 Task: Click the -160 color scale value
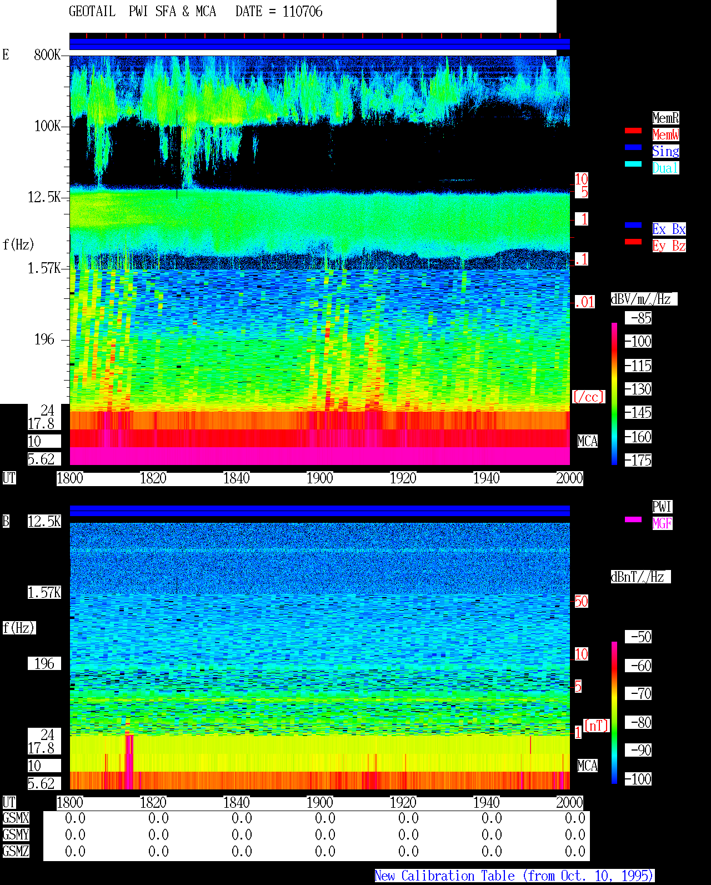(639, 437)
